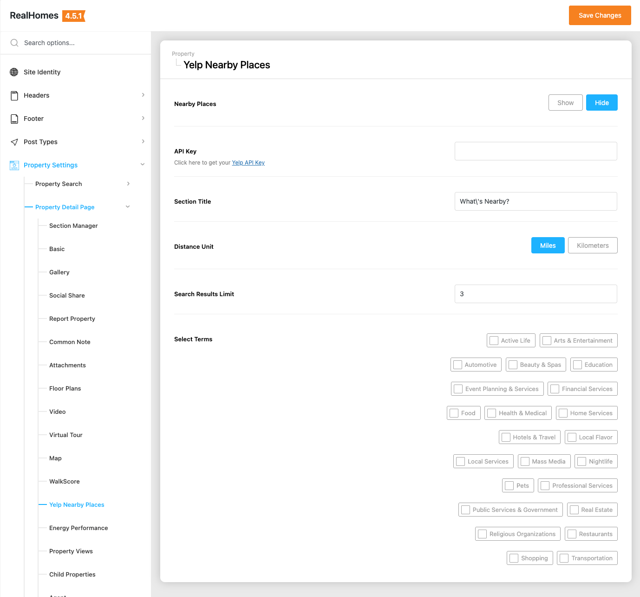Image resolution: width=640 pixels, height=597 pixels.
Task: Open the WalkScore settings
Action: (x=65, y=481)
